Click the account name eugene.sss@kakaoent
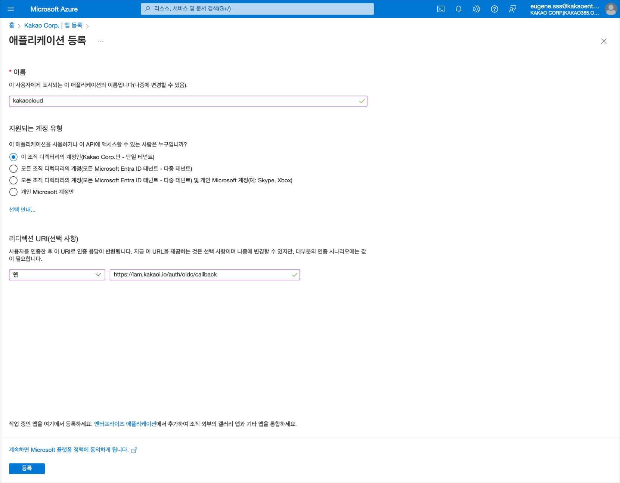 click(564, 6)
